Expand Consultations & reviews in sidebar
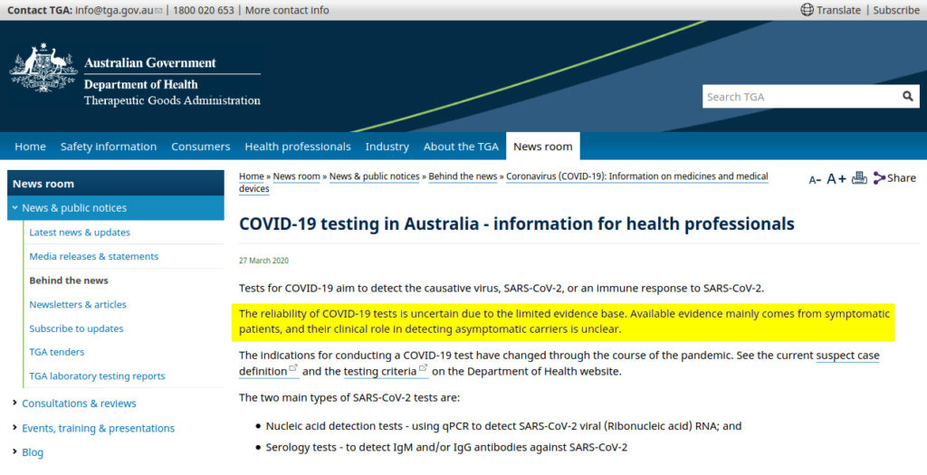This screenshot has width=927, height=475. [14, 404]
